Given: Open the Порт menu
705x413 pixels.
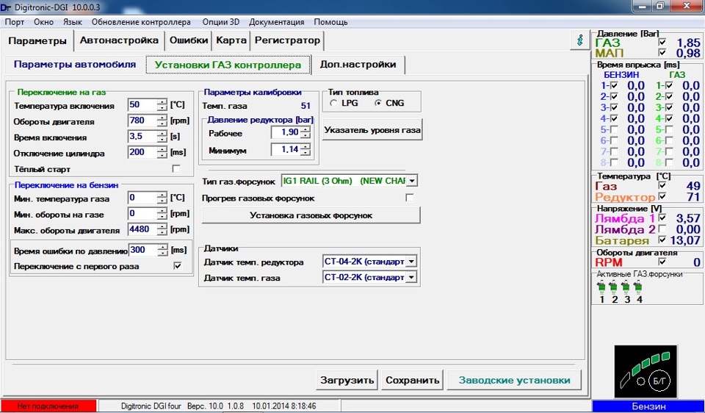Looking at the screenshot, I should click(x=15, y=22).
